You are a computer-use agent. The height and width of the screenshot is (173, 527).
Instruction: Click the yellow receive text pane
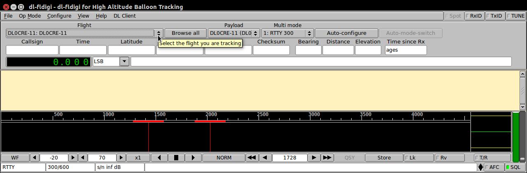click(260, 90)
